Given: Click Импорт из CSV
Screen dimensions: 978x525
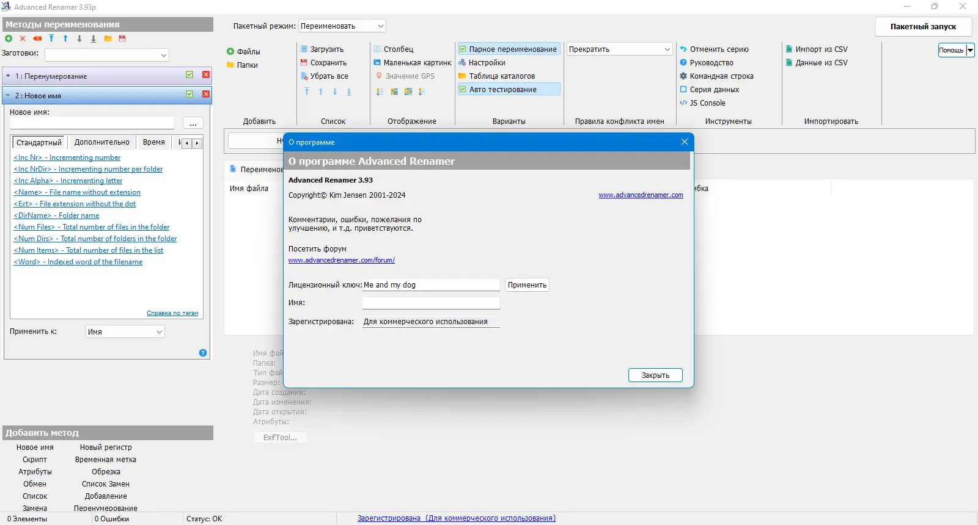Looking at the screenshot, I should point(817,49).
